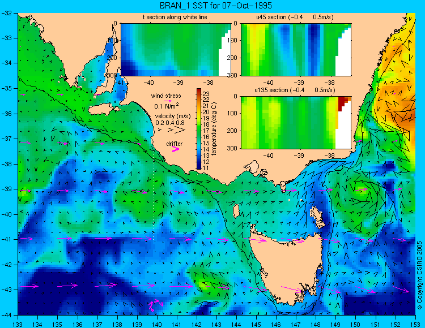Click the value 17 on the color bar
The height and width of the screenshot is (328, 425).
click(206, 131)
